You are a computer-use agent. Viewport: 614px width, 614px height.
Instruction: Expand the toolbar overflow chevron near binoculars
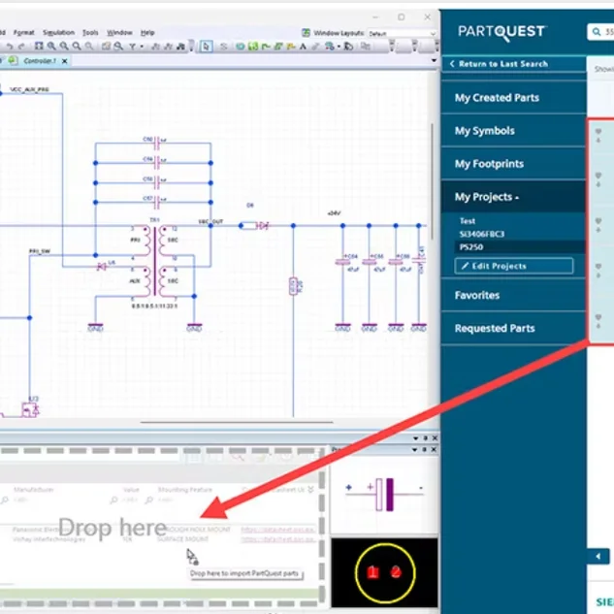191,47
